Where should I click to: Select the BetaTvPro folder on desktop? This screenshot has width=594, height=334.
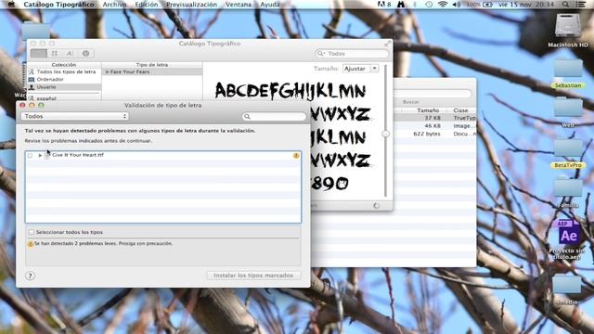pyautogui.click(x=568, y=148)
